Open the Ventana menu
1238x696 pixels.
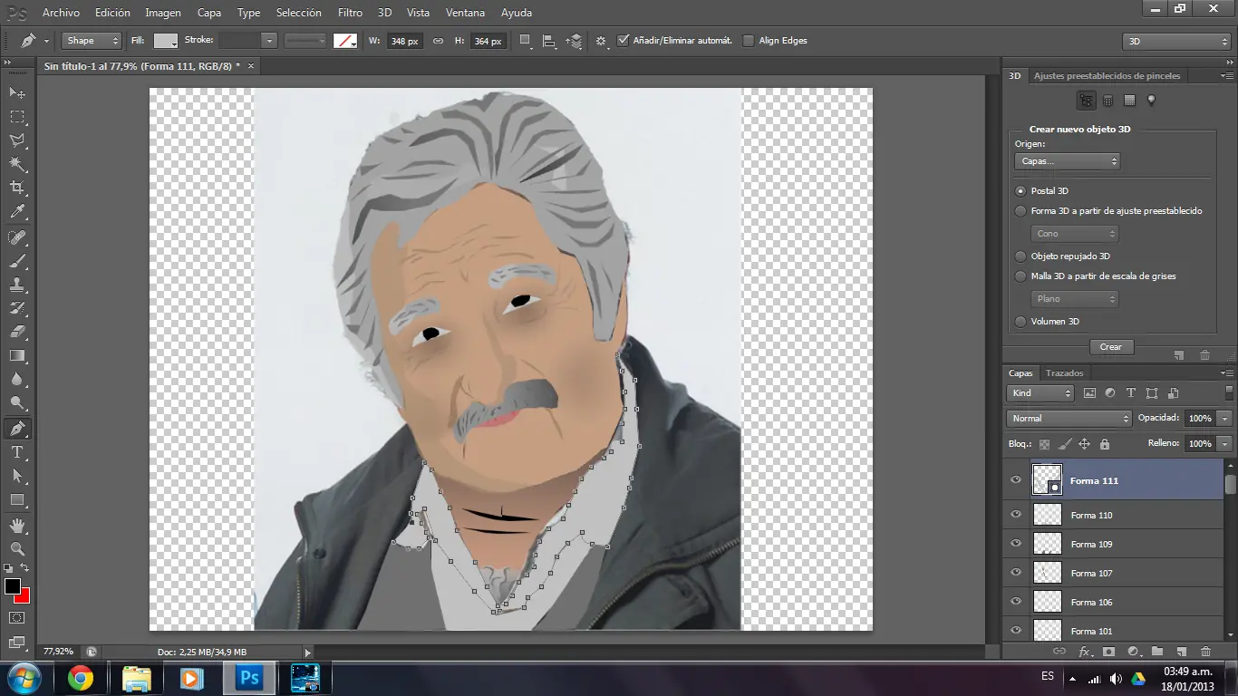(465, 13)
